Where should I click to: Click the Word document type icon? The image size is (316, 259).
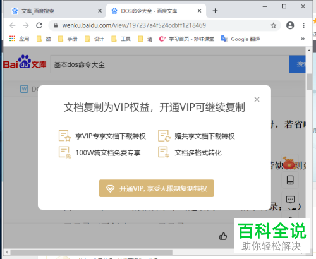[x=24, y=89]
